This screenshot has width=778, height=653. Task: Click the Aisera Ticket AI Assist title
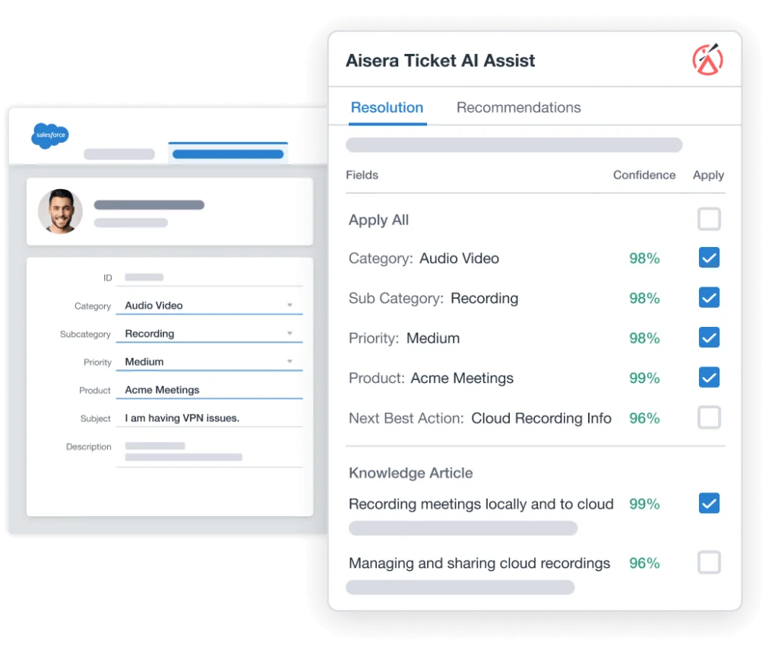click(440, 61)
